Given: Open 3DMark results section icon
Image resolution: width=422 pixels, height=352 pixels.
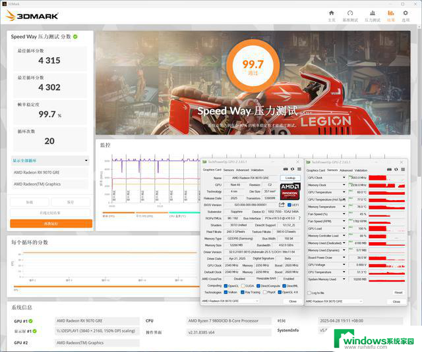Looking at the screenshot, I should 391,13.
